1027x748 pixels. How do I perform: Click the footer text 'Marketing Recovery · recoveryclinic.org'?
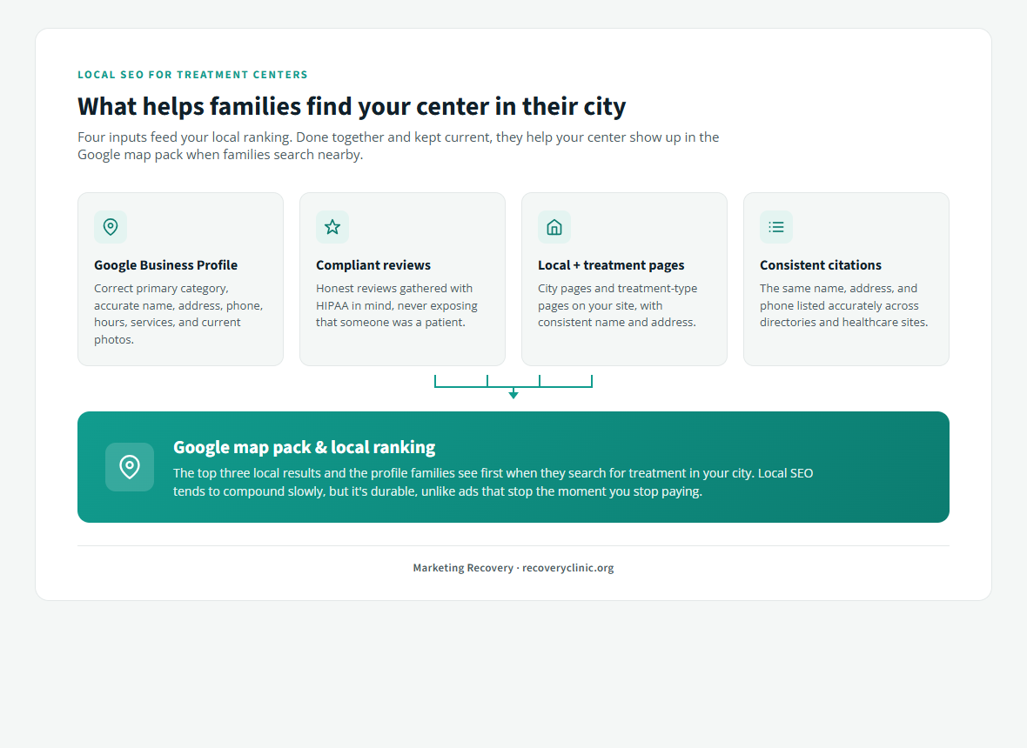coord(513,568)
